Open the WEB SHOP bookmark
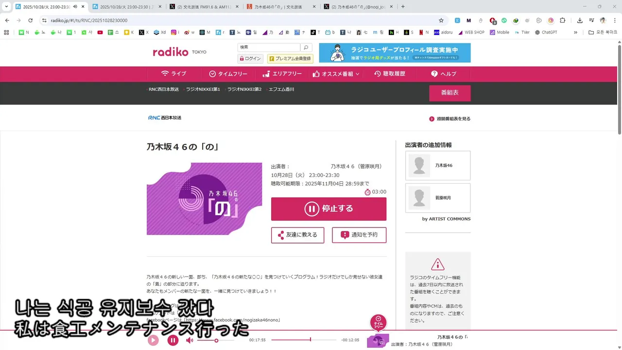 [471, 33]
